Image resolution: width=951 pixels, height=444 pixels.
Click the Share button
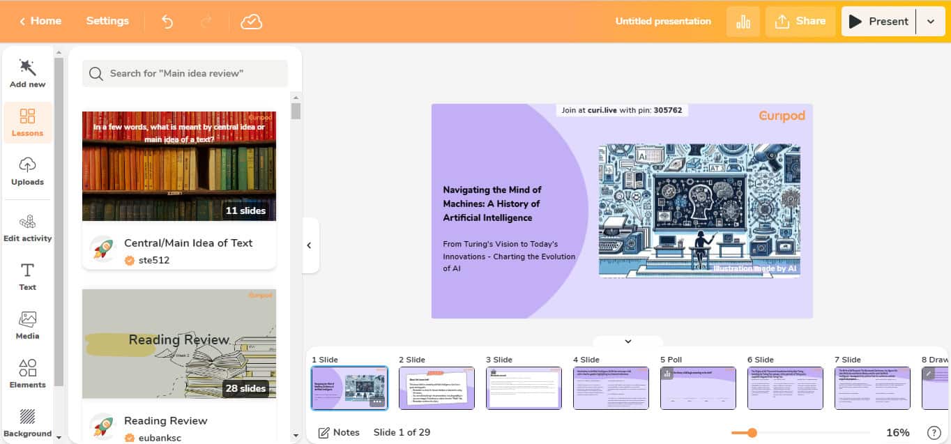(800, 22)
